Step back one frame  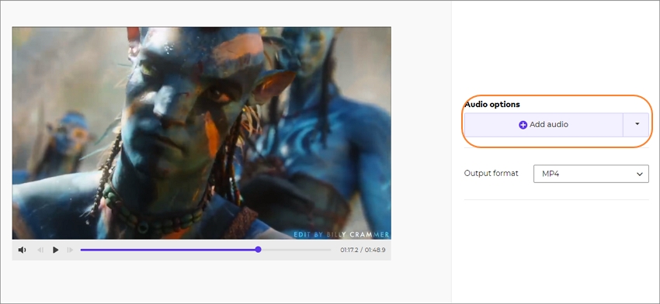click(40, 250)
